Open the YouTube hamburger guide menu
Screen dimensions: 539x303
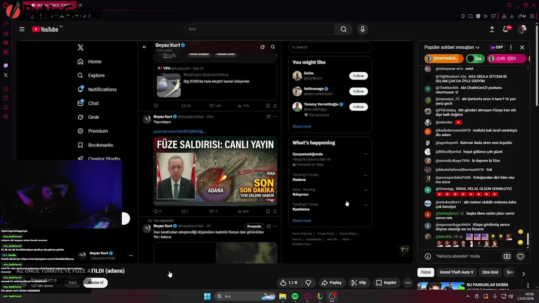(22, 29)
